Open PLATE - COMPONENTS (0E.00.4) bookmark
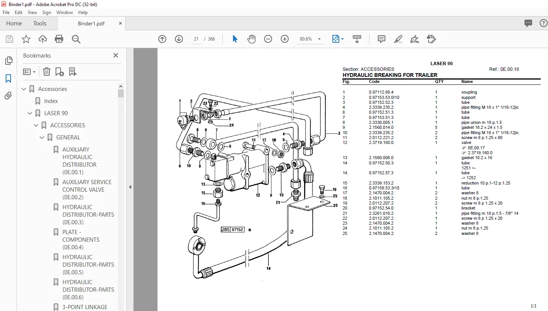 coord(81,240)
